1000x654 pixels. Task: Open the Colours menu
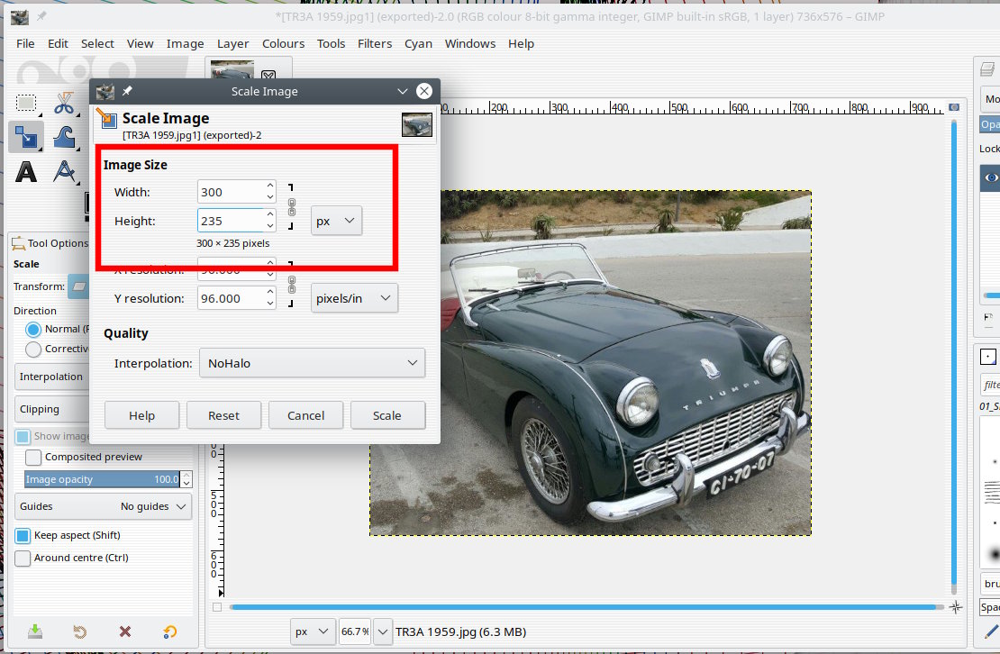[283, 43]
